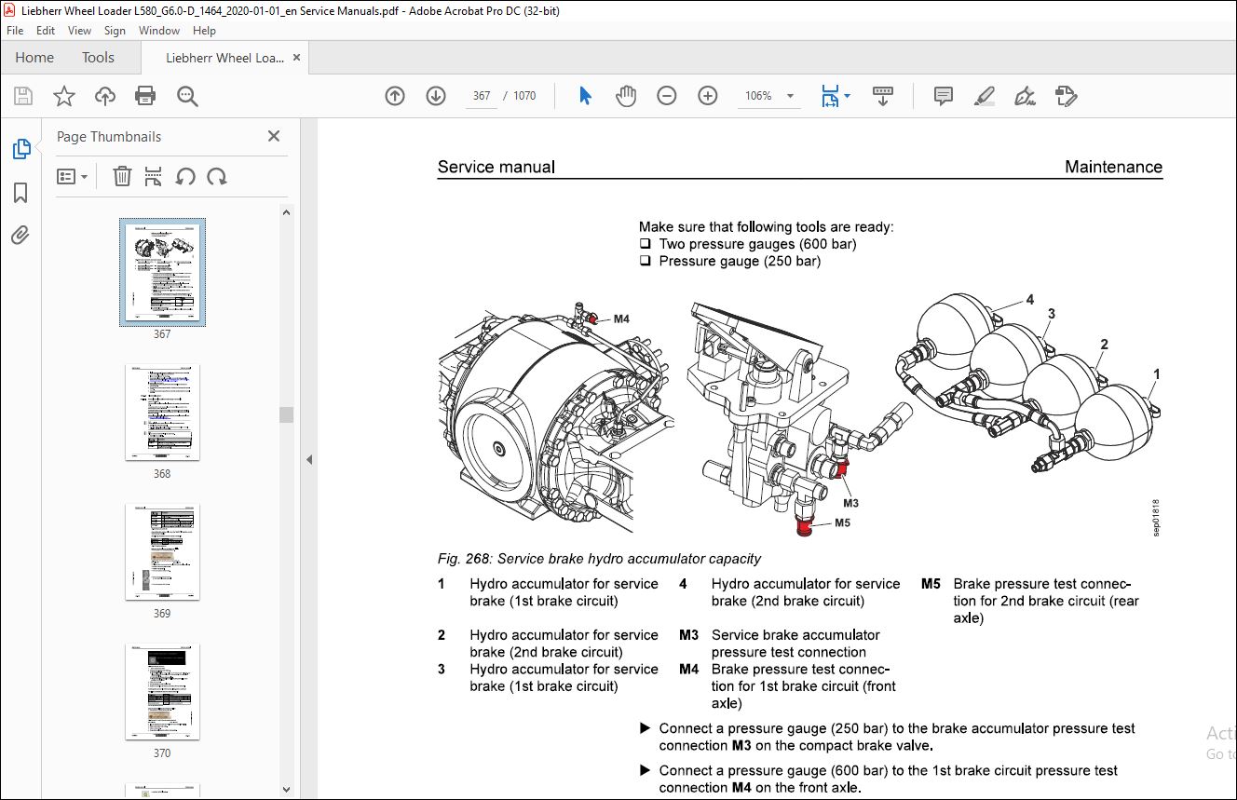Click the M5 label in the diagram
Image resolution: width=1237 pixels, height=800 pixels.
pos(842,522)
